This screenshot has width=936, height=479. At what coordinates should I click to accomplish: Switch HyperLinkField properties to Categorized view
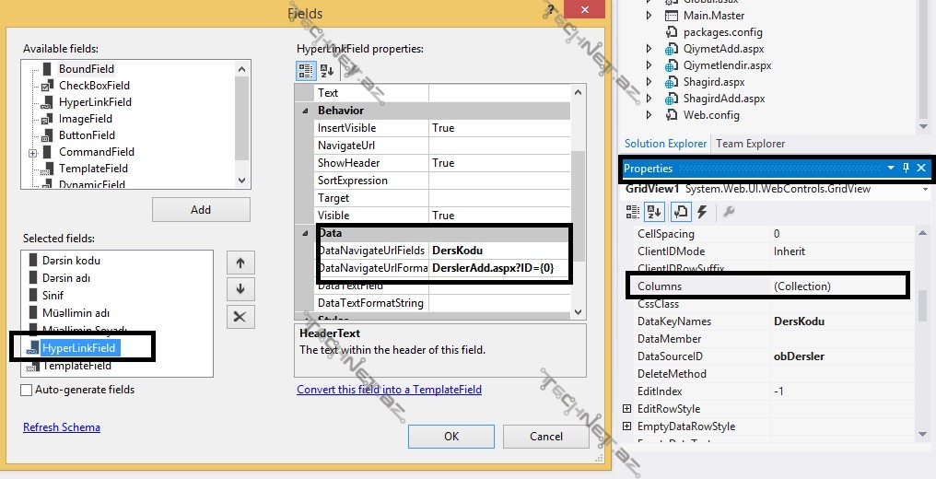(x=307, y=70)
